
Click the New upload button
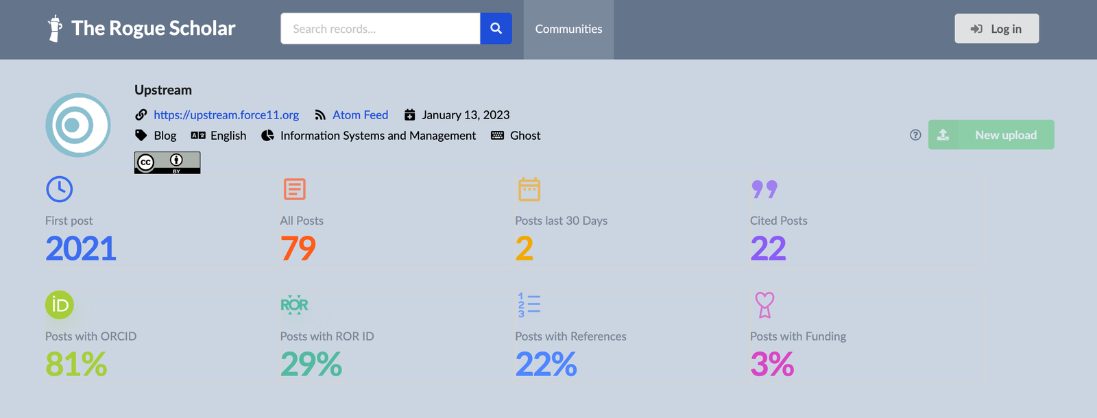tap(991, 135)
